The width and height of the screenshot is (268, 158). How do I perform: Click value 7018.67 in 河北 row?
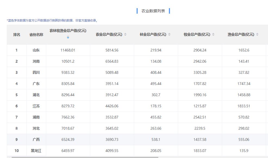(x=68, y=128)
